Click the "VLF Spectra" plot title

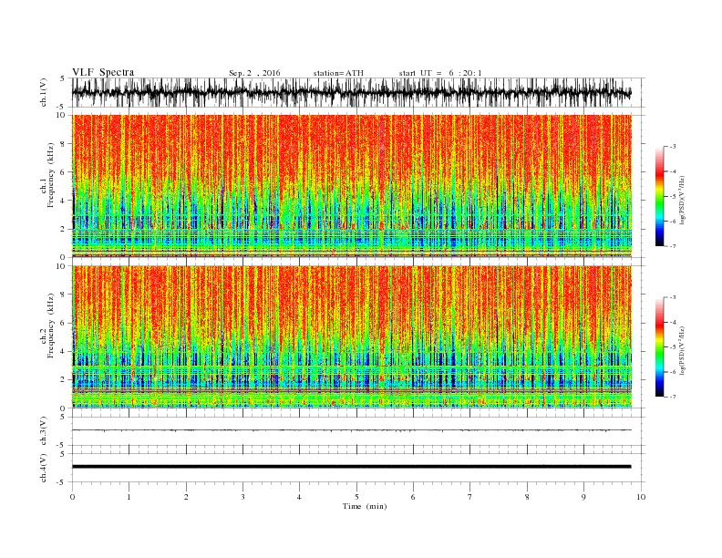point(103,72)
